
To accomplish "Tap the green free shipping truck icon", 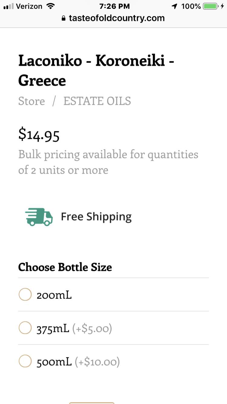I will [39, 217].
